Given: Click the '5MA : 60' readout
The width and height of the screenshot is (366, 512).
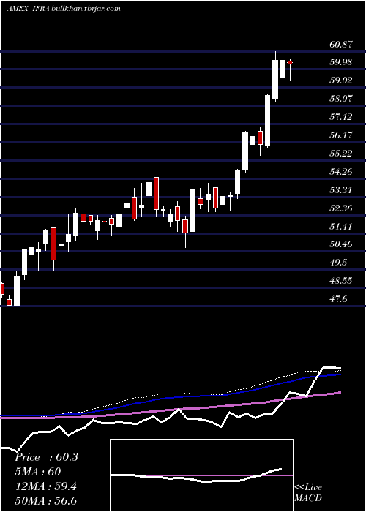Looking at the screenshot, I should (x=38, y=472).
